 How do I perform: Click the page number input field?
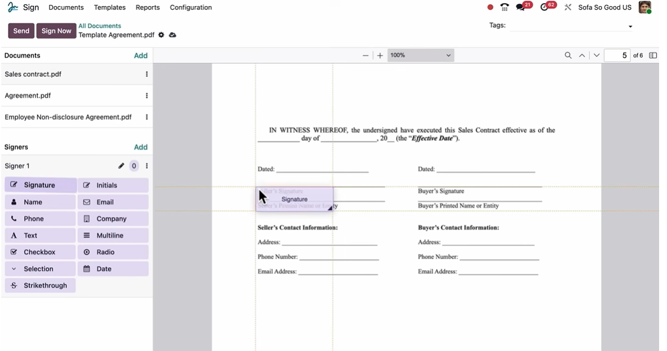pos(617,55)
